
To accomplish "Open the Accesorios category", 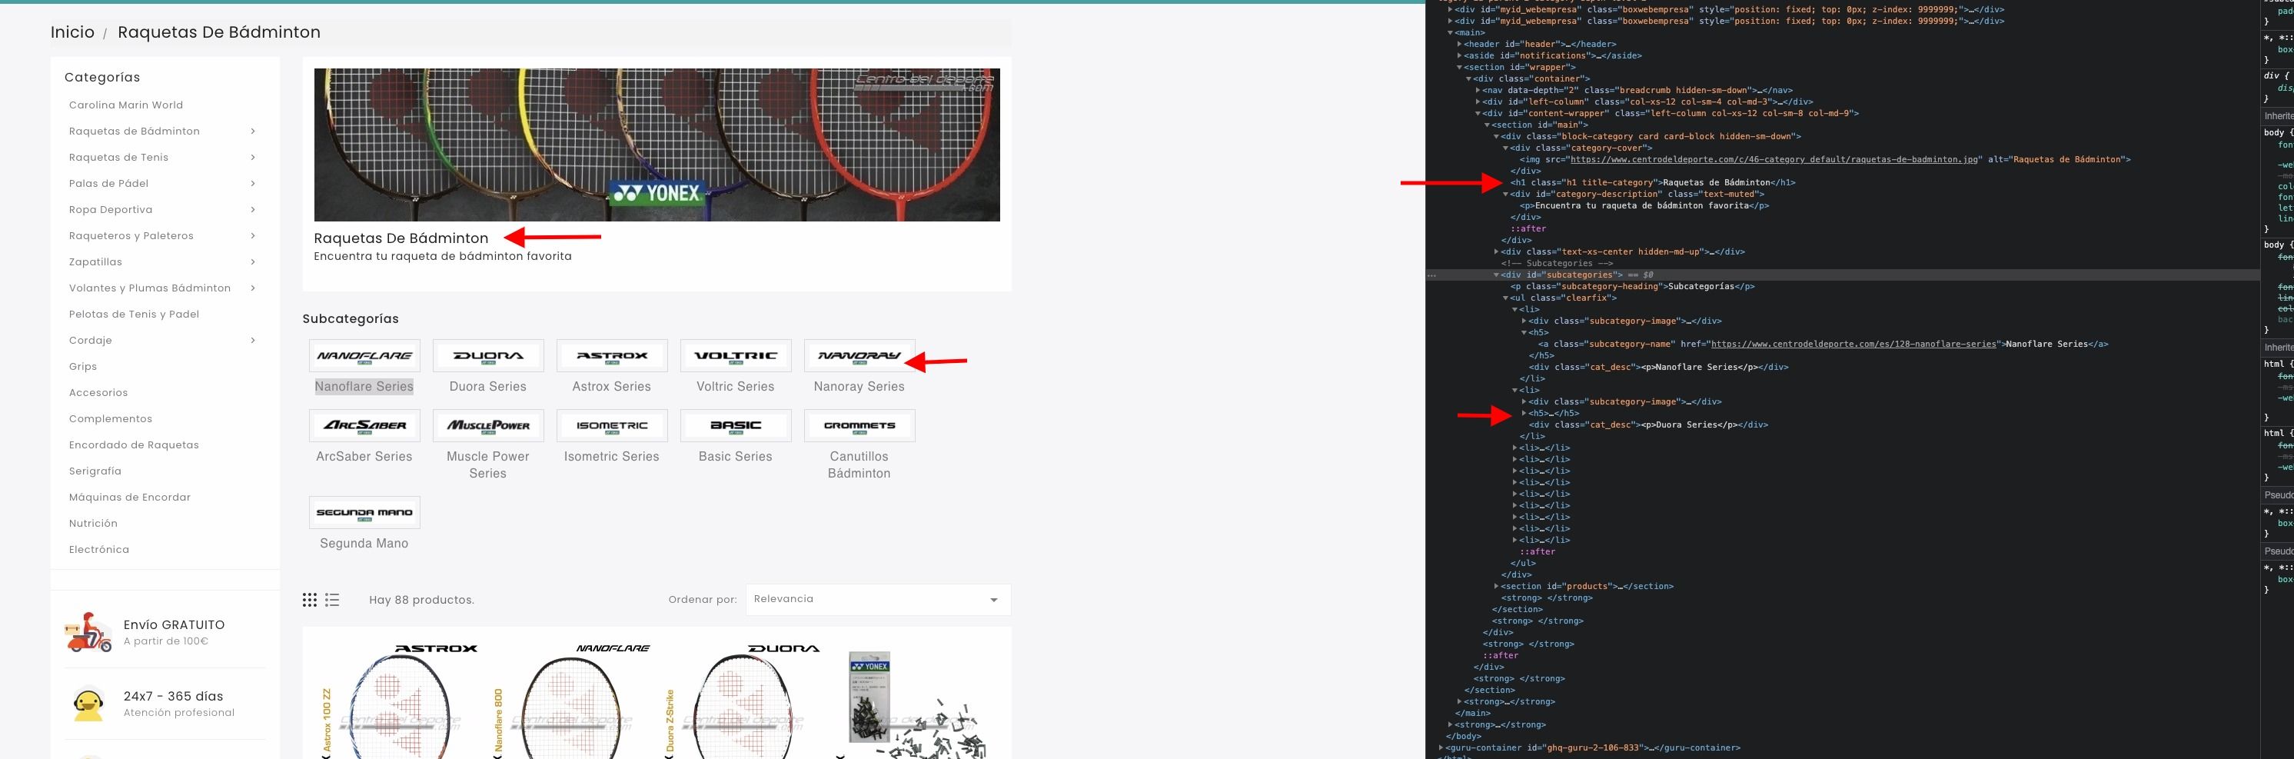I will coord(98,393).
